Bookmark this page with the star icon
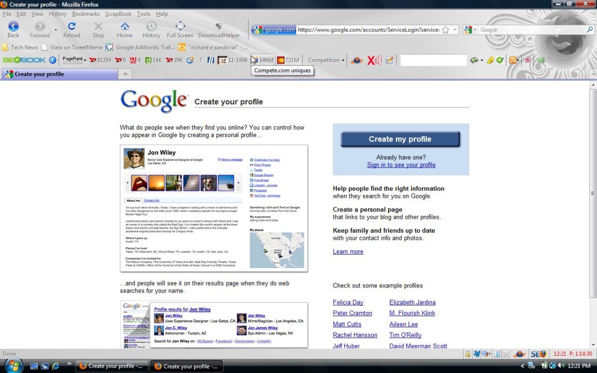The height and width of the screenshot is (373, 597). tap(445, 30)
